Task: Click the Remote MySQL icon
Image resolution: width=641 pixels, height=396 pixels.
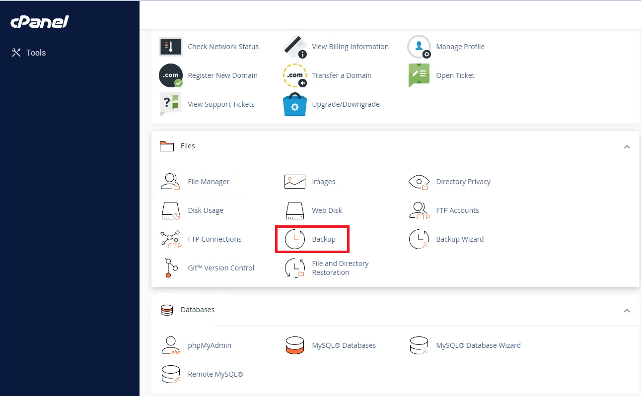Action: [171, 374]
